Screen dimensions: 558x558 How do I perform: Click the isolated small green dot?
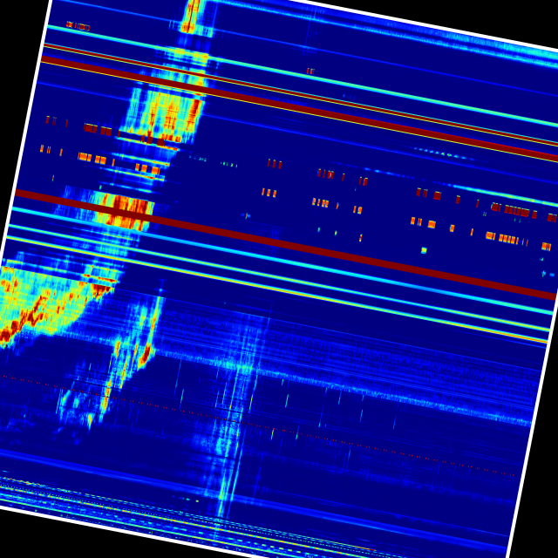pos(424,250)
